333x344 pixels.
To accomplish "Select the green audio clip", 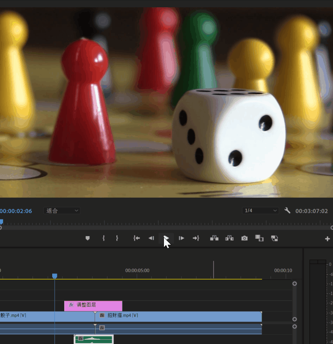I will pos(94,339).
